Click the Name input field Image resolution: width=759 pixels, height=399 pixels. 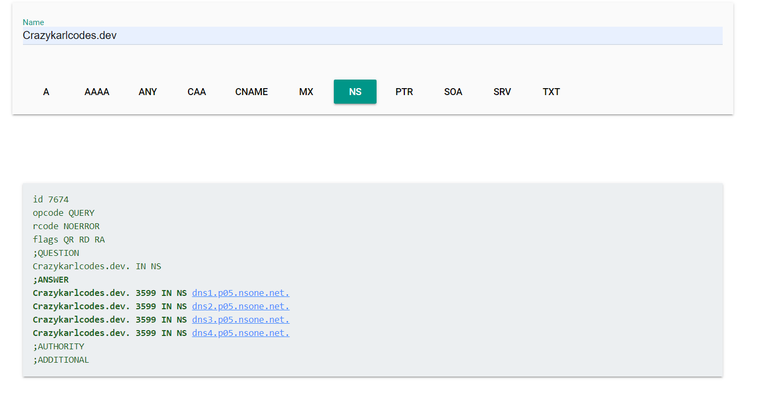(372, 36)
